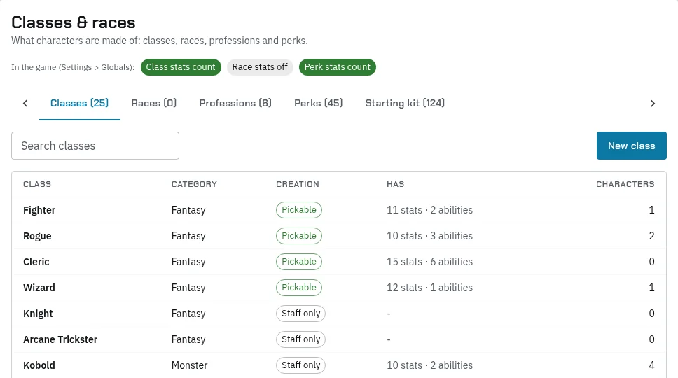Open the Cleric class row
678x378 pixels.
(339, 262)
